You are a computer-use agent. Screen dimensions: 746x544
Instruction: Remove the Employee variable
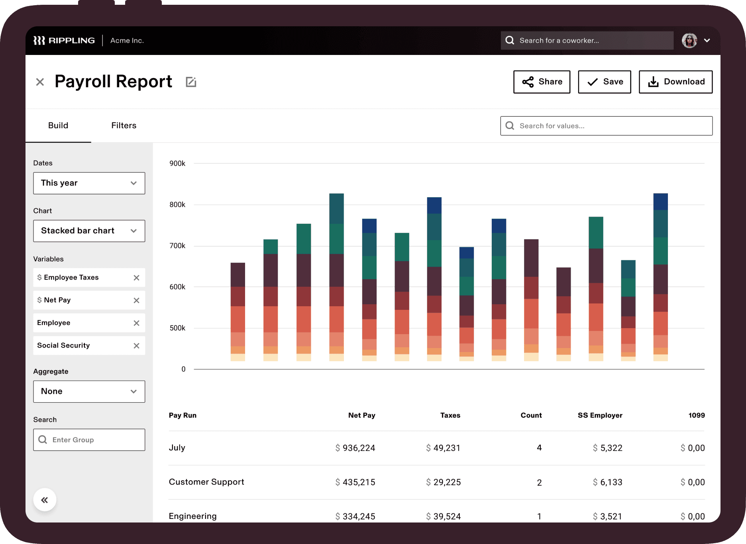point(136,323)
